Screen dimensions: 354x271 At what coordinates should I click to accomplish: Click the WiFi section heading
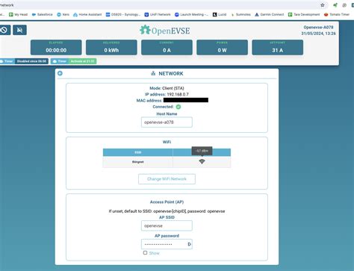click(x=167, y=142)
